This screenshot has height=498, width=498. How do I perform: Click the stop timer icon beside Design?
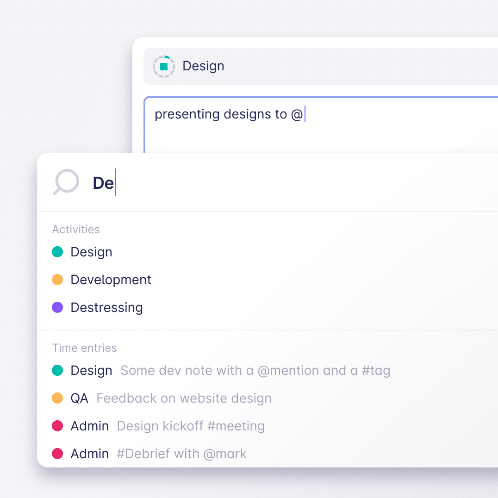click(164, 67)
